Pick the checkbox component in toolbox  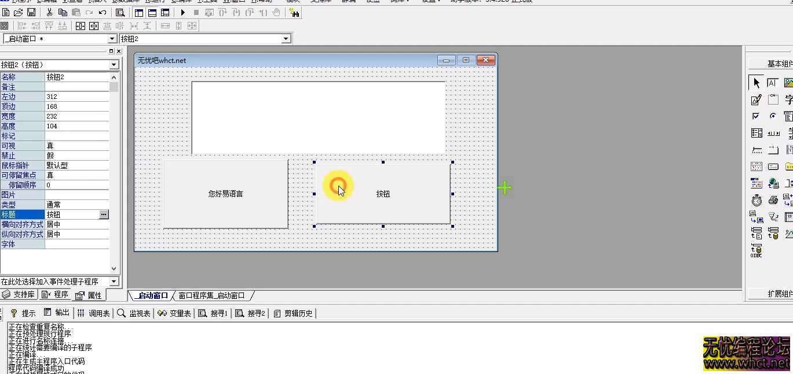pyautogui.click(x=756, y=116)
